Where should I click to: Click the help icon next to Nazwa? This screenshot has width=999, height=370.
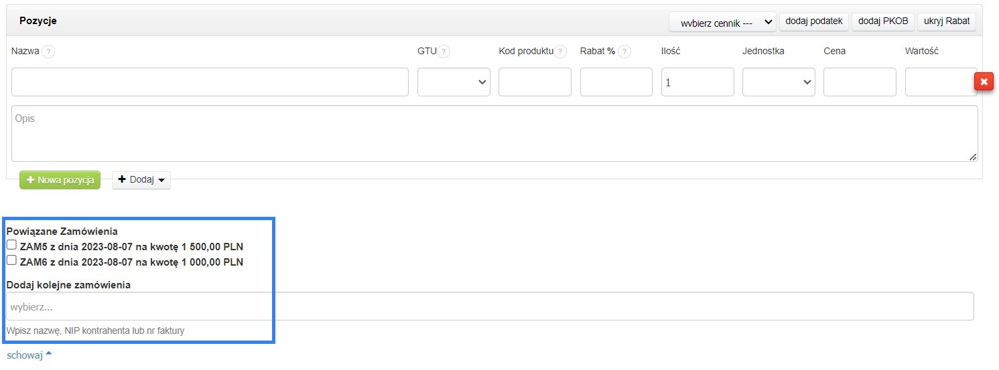(48, 52)
